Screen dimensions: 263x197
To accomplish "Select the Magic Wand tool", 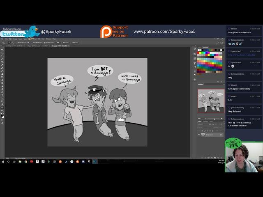I will point(2,59).
